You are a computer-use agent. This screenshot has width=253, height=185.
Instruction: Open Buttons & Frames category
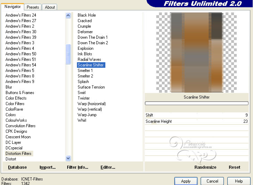coord(20,93)
